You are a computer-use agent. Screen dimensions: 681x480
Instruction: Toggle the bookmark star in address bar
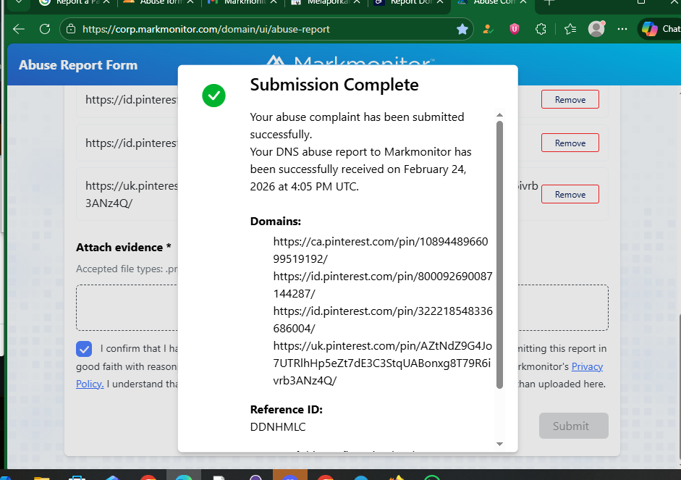[x=462, y=29]
